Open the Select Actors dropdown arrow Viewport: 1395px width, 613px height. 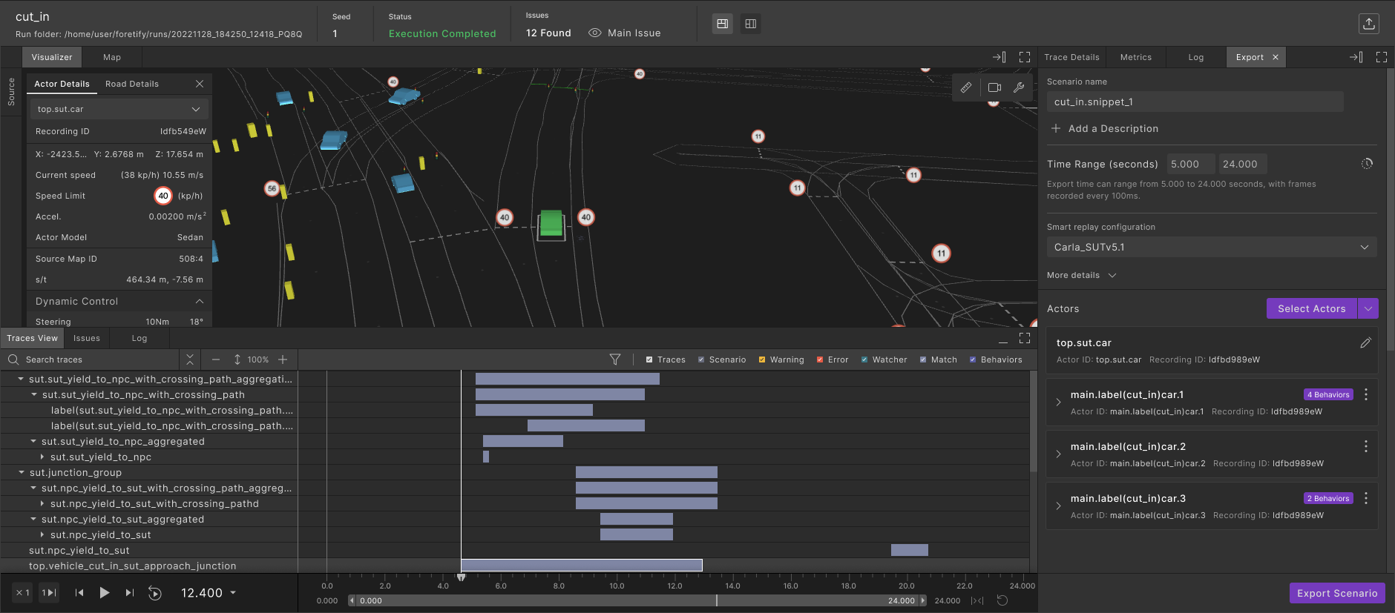pyautogui.click(x=1368, y=308)
